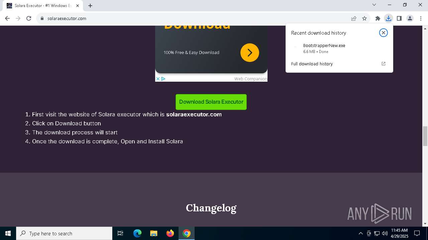Viewport: 428px width, 240px height.
Task: Click the orange arrow button in the ad
Action: [250, 53]
